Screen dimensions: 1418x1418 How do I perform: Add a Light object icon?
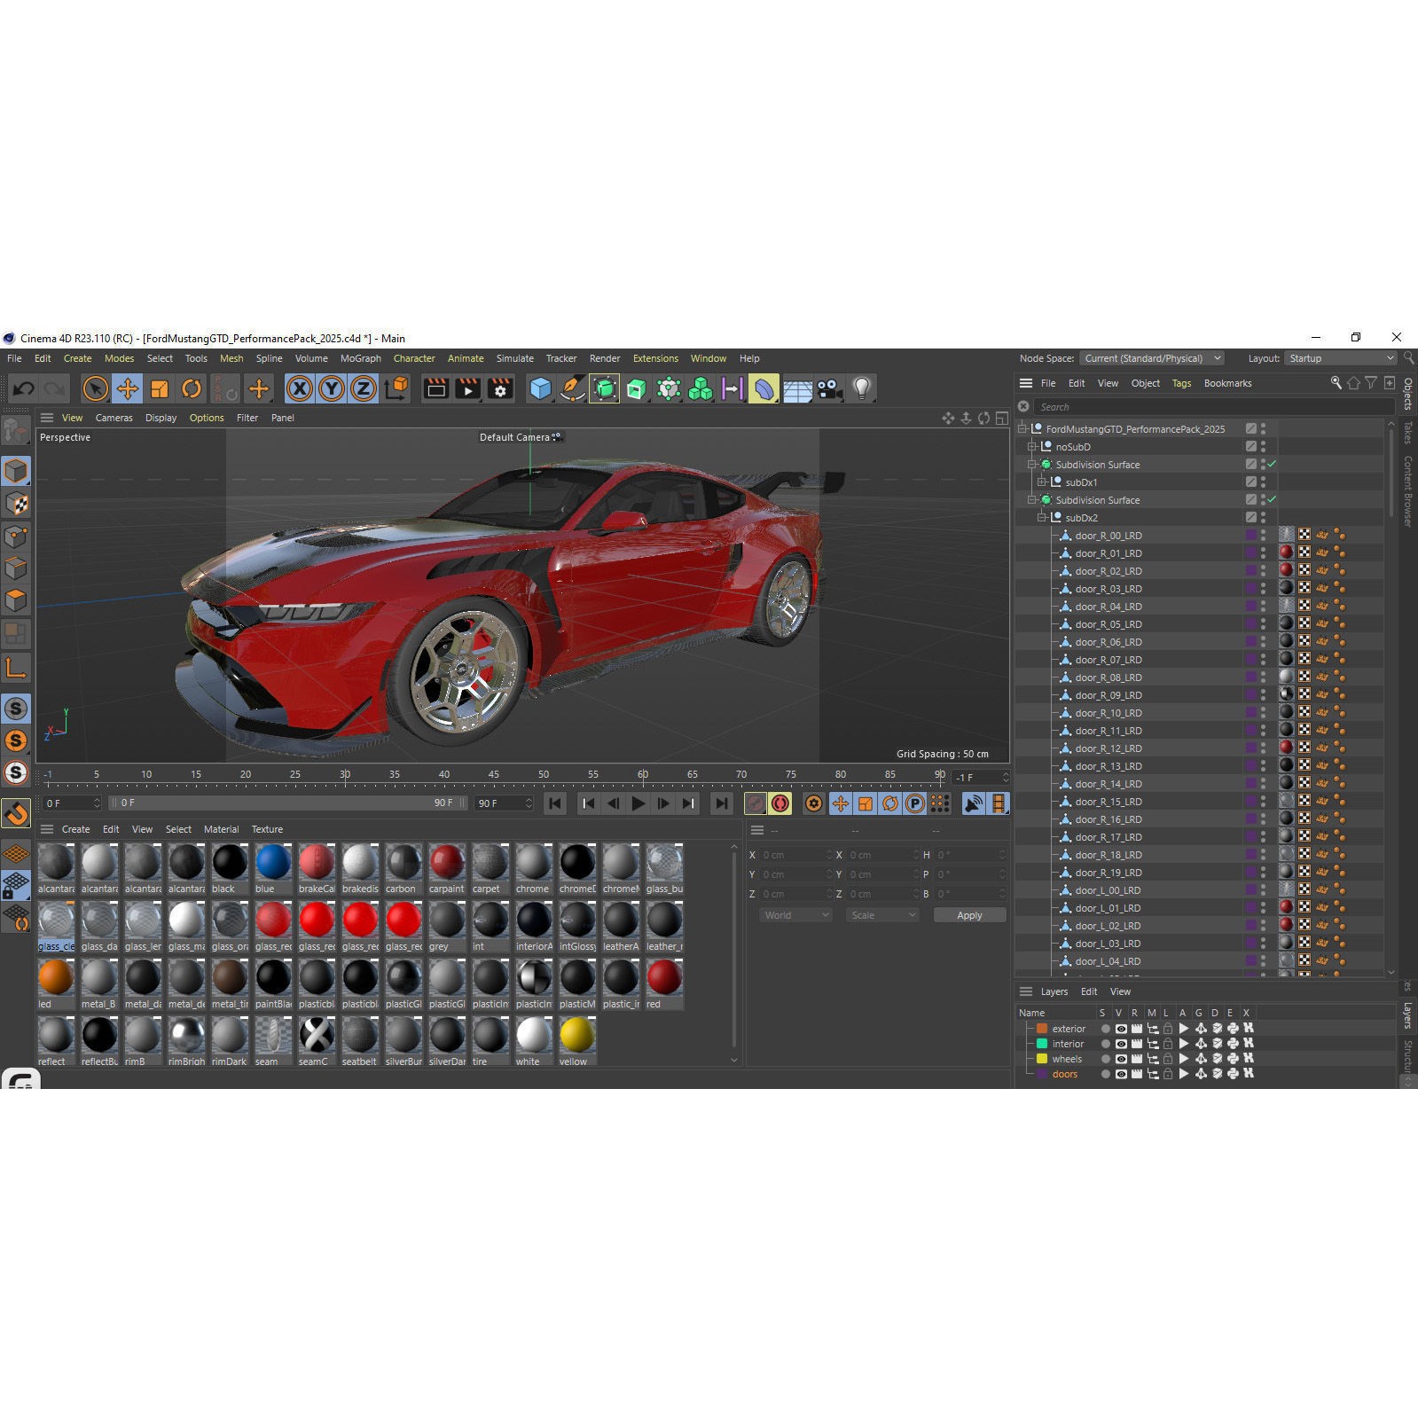tap(861, 388)
